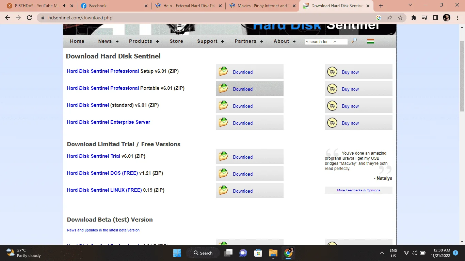Open More Feedbacks & Opinions link

[358, 190]
